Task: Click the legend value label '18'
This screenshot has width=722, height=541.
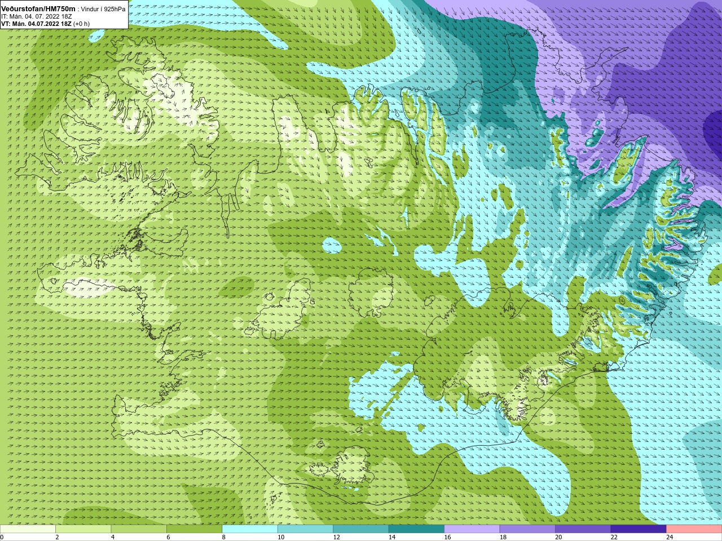Action: tap(503, 537)
